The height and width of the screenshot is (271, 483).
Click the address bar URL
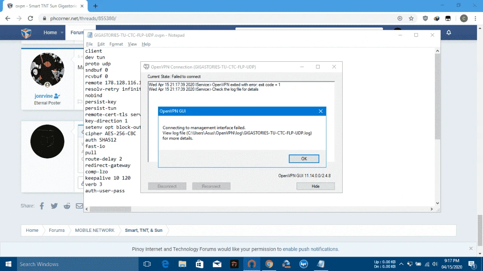(83, 18)
